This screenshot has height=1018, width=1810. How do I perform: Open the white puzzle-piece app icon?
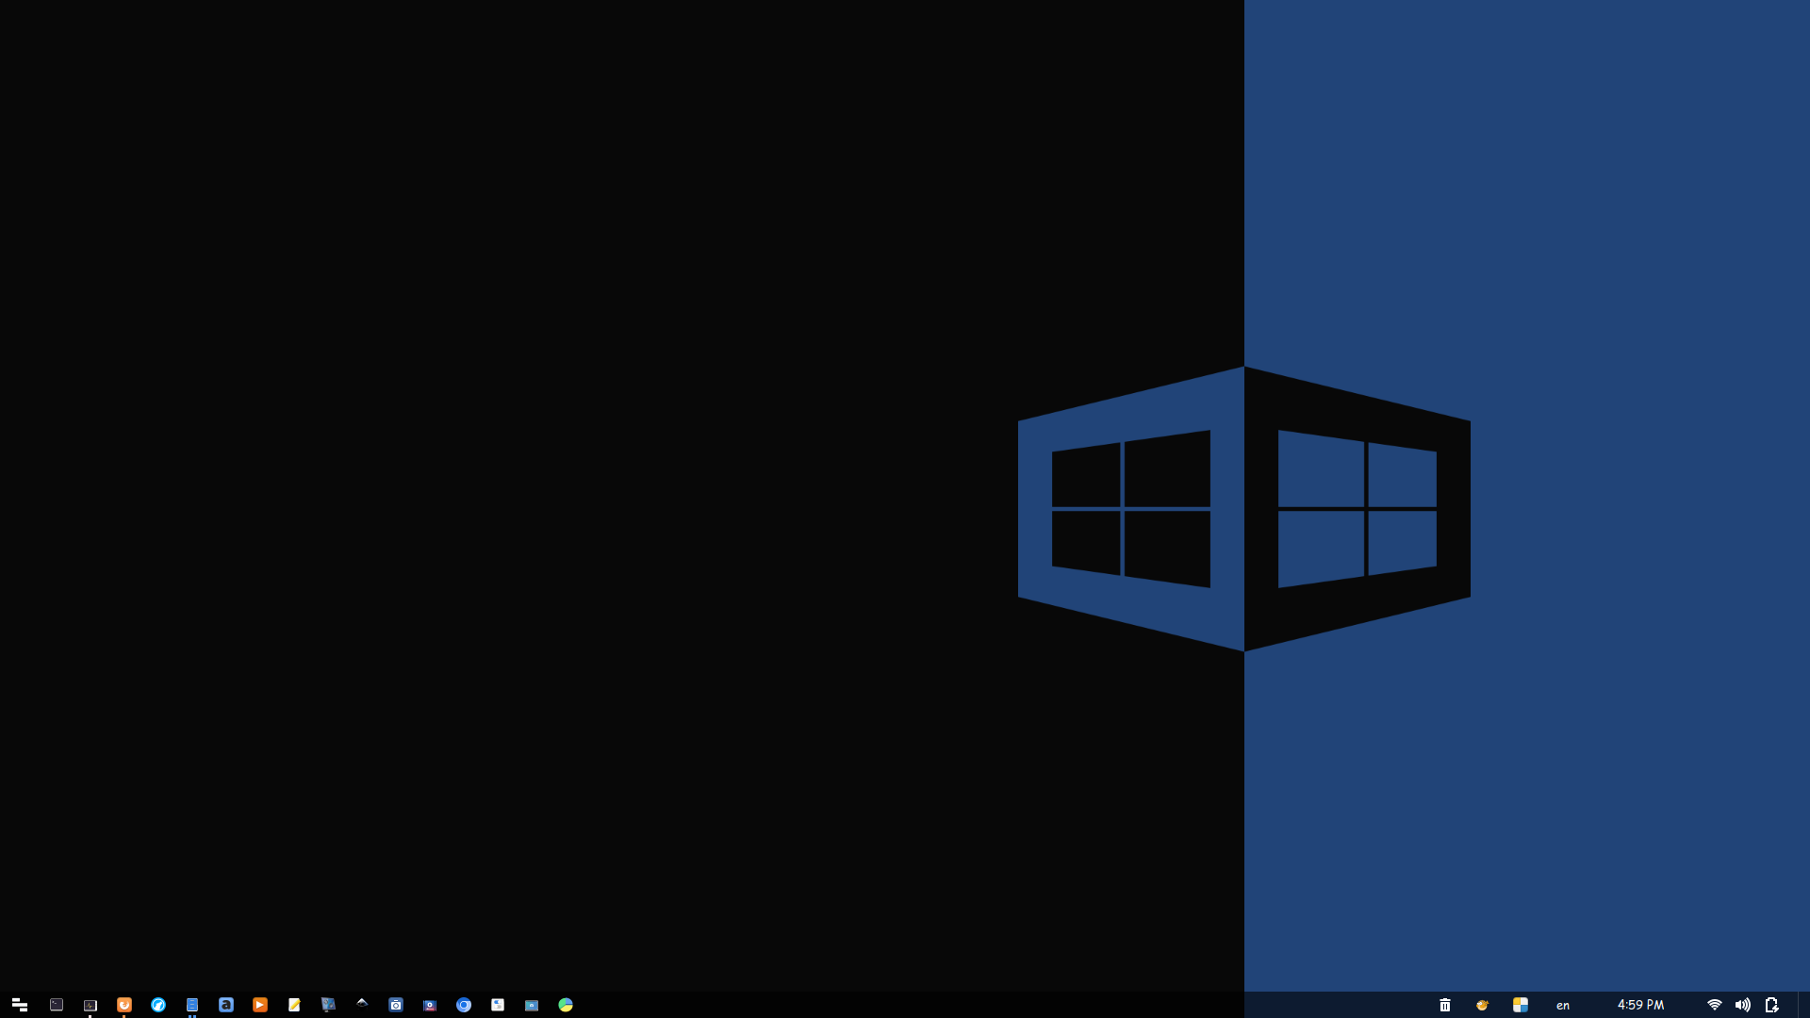(x=498, y=1005)
